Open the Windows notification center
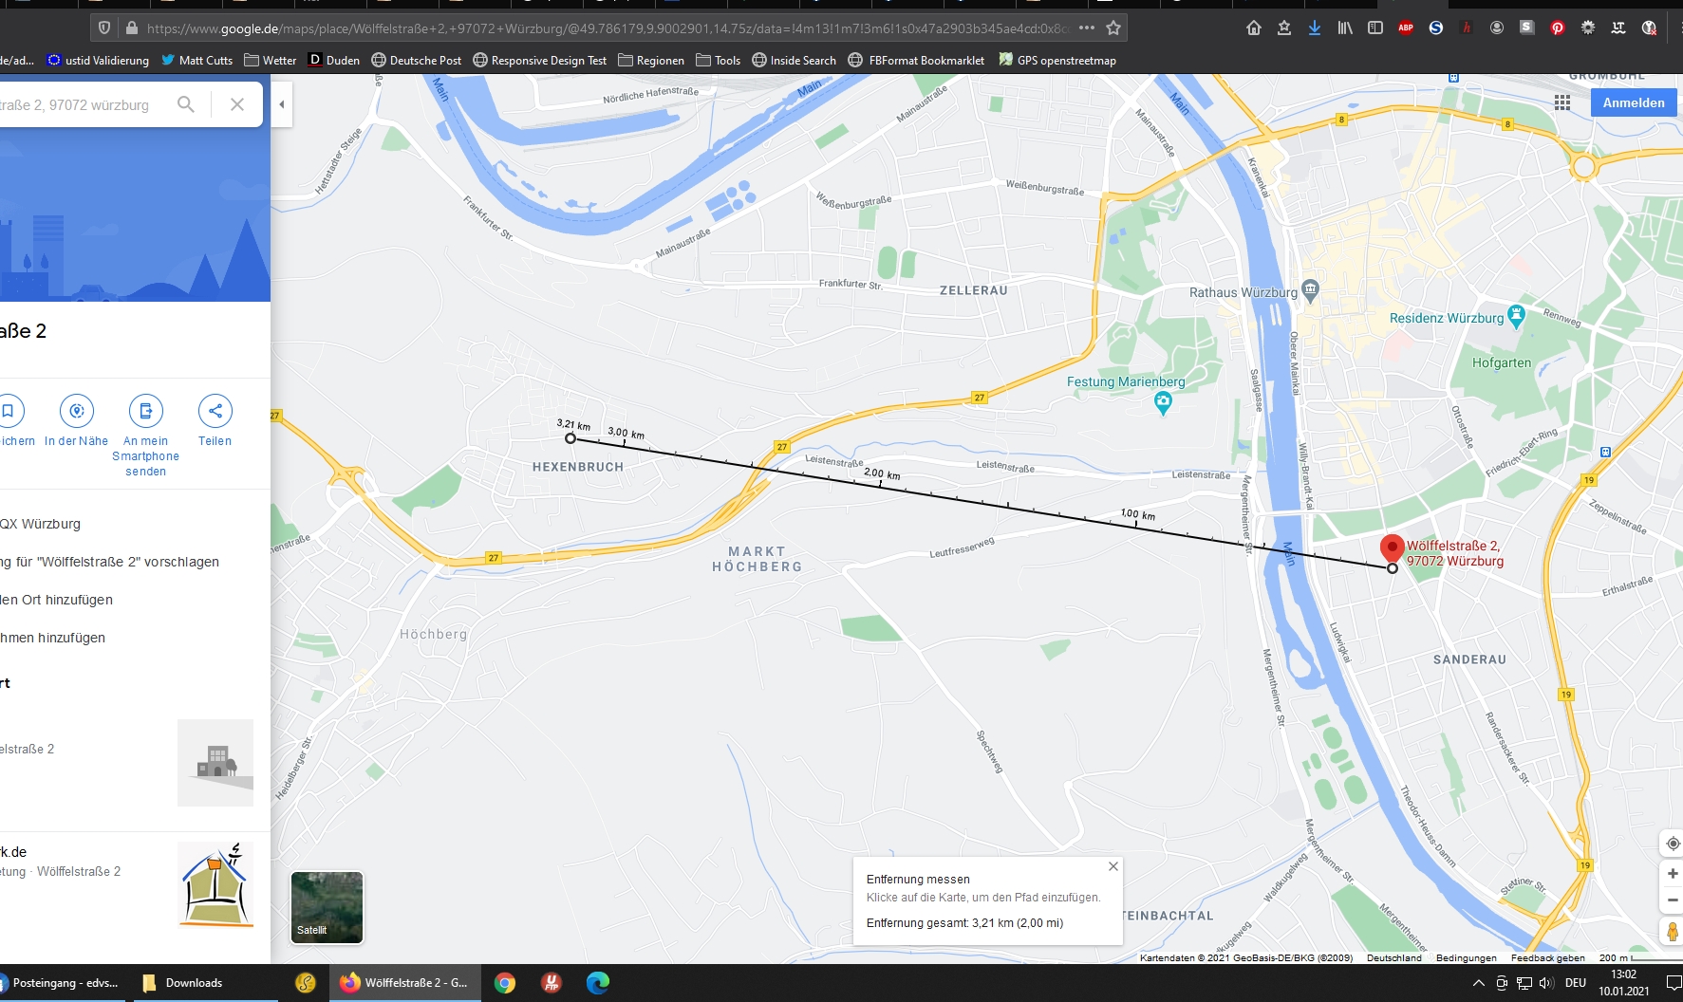Viewport: 1683px width, 1002px height. click(1674, 983)
